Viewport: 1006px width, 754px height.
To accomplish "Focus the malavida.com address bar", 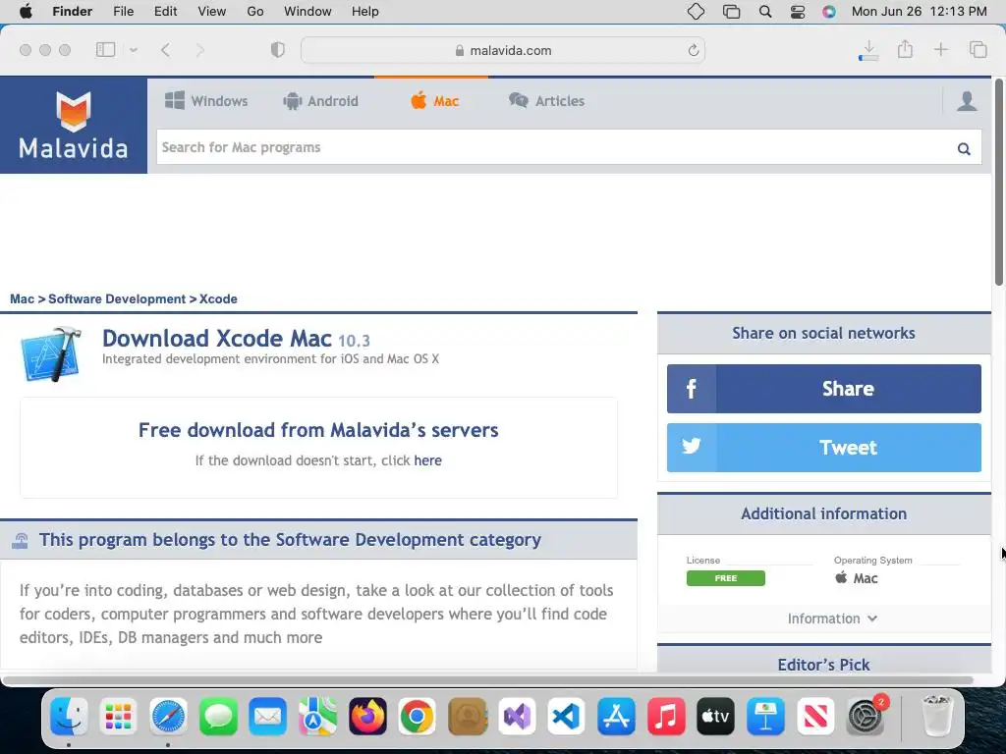I will pyautogui.click(x=503, y=50).
